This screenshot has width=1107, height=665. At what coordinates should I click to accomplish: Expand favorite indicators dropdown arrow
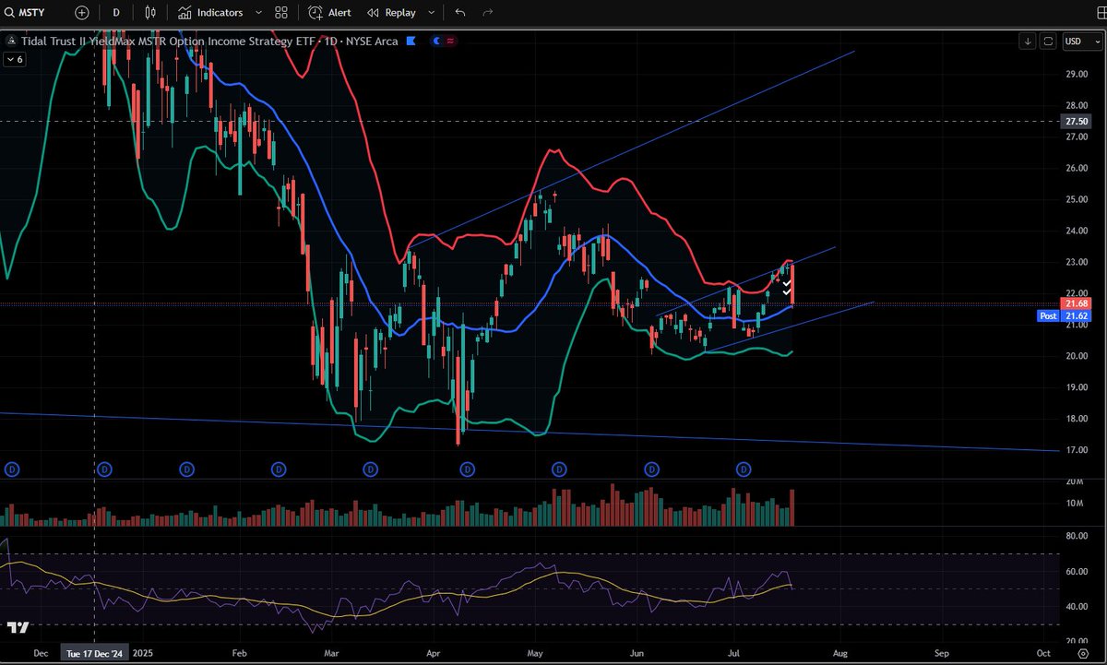[x=258, y=13]
